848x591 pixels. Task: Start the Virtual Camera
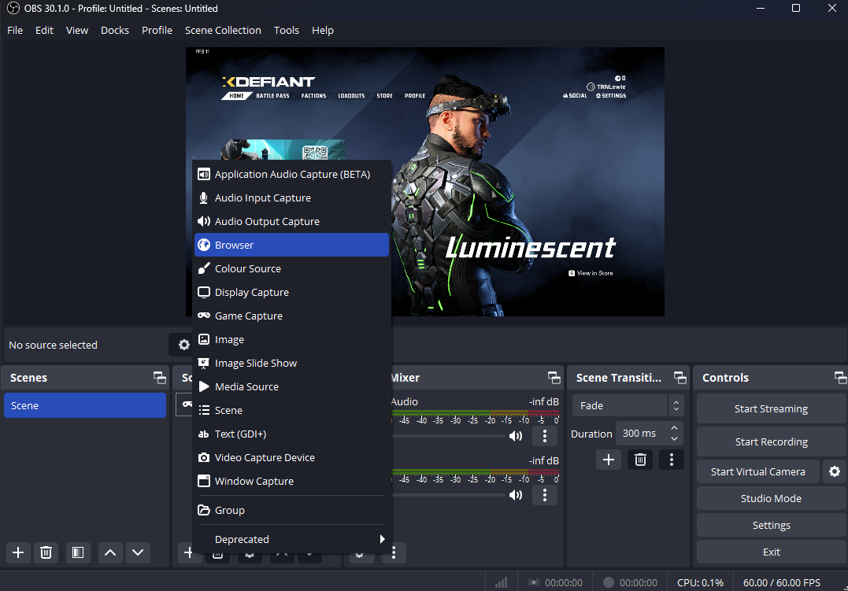point(757,472)
